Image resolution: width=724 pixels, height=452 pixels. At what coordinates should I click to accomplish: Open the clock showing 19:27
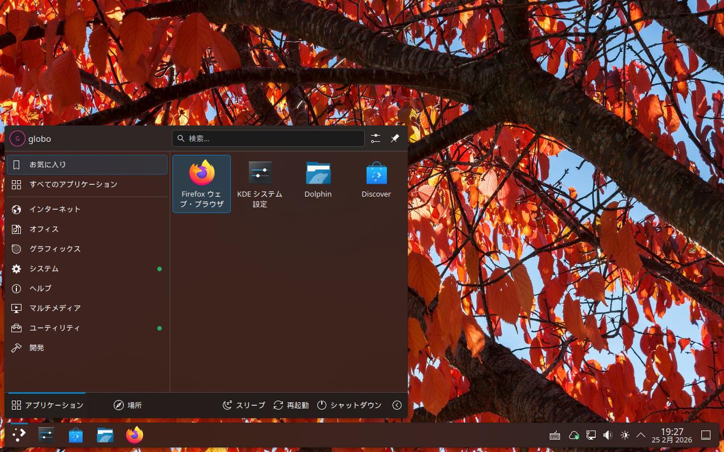coord(671,435)
